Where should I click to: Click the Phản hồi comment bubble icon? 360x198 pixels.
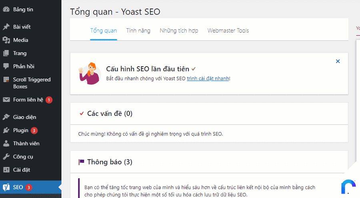pyautogui.click(x=6, y=66)
